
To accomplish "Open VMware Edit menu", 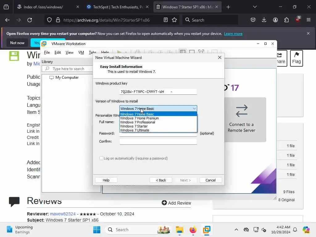I will [57, 52].
